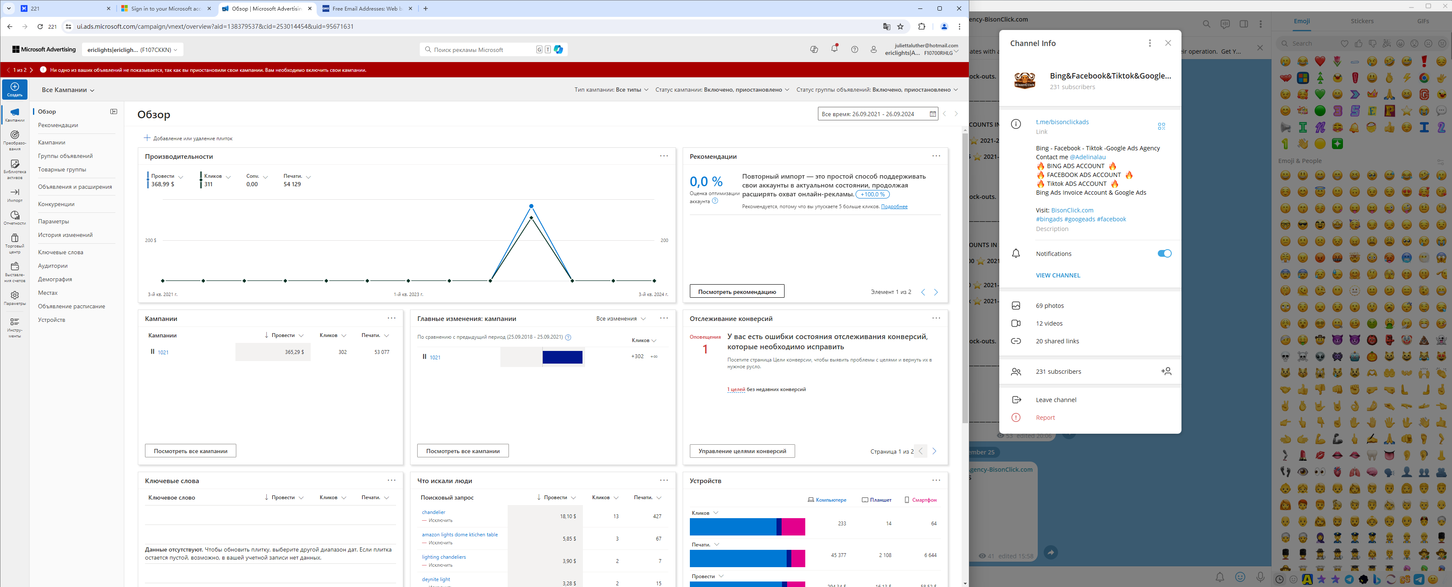The image size is (1452, 587).
Task: Show the QR code for channel link
Action: click(1161, 126)
